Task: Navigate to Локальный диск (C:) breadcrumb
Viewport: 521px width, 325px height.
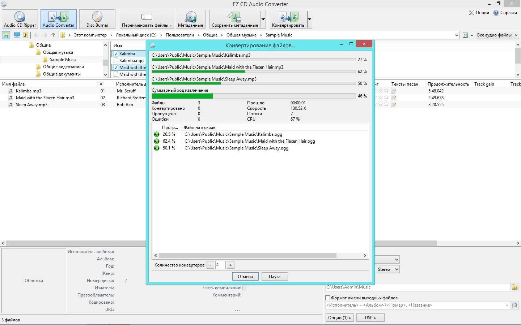Action: 136,35
